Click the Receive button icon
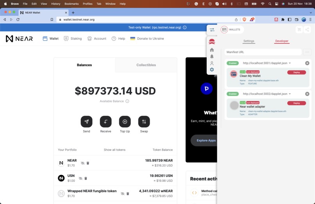 [x=106, y=122]
